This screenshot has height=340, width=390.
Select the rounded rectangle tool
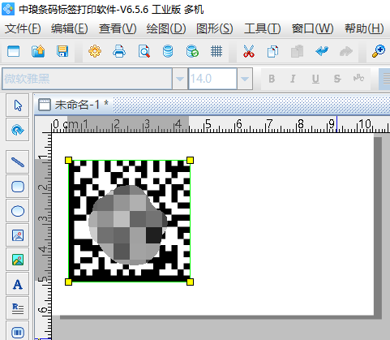tap(18, 187)
